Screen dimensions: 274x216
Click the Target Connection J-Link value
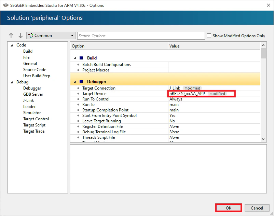pyautogui.click(x=175, y=88)
